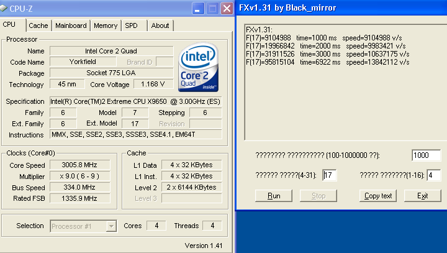
Task: Click the Core Voltage value '1.168 V'
Action: (153, 84)
